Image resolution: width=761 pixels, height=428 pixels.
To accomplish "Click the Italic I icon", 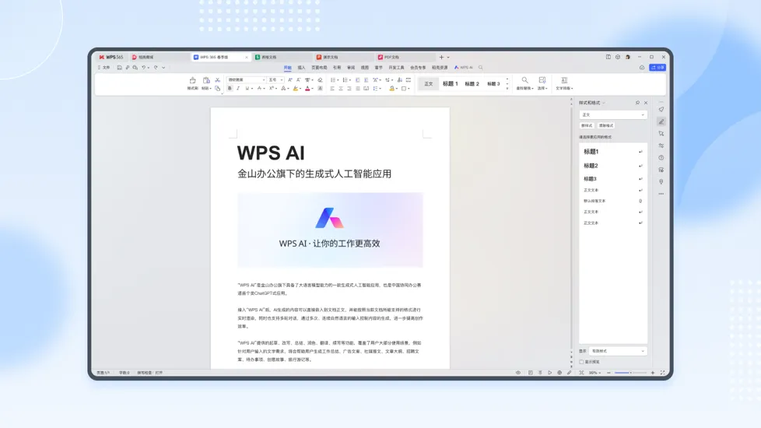I will [238, 88].
